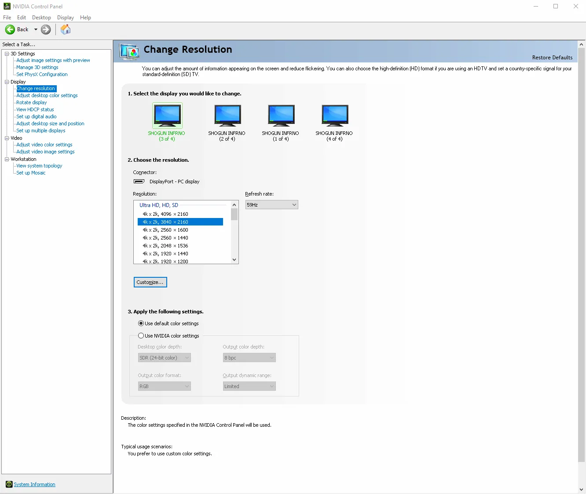Enable Use NVIDIA color settings

tap(141, 336)
